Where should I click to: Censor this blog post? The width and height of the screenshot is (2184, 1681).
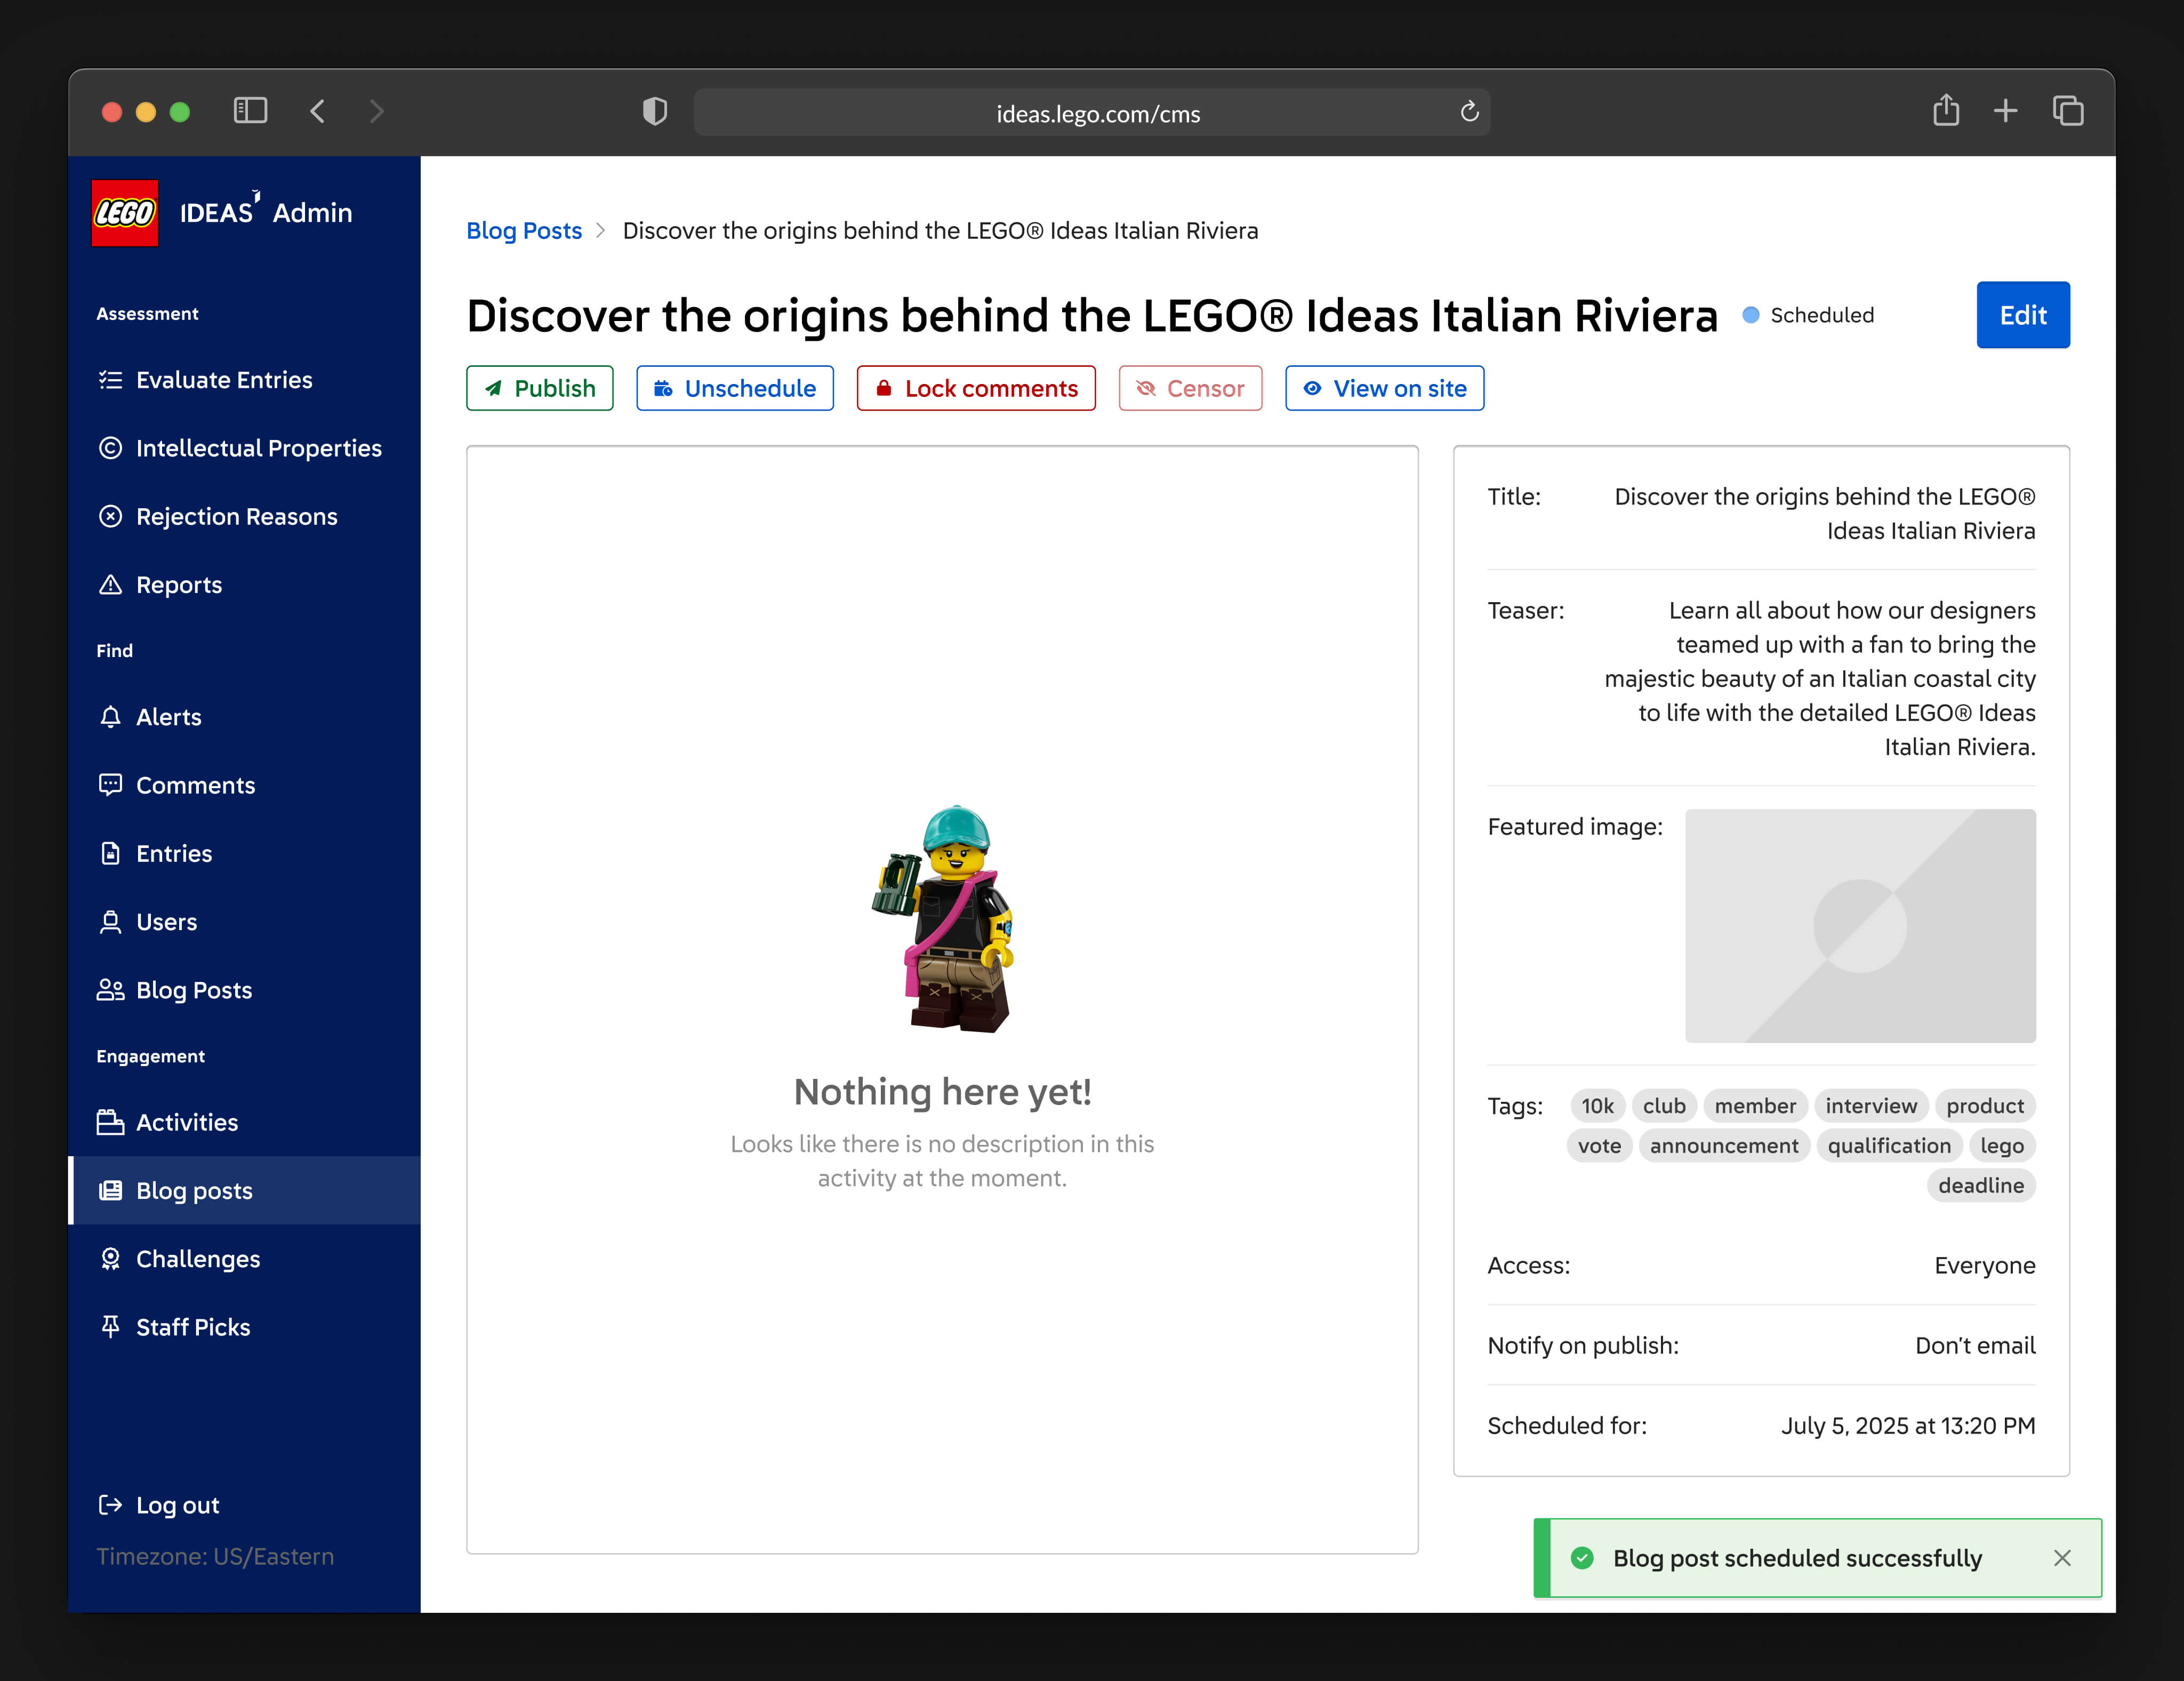coord(1190,388)
